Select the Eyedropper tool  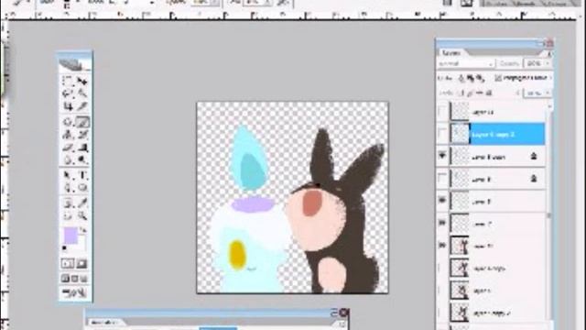coord(82,203)
